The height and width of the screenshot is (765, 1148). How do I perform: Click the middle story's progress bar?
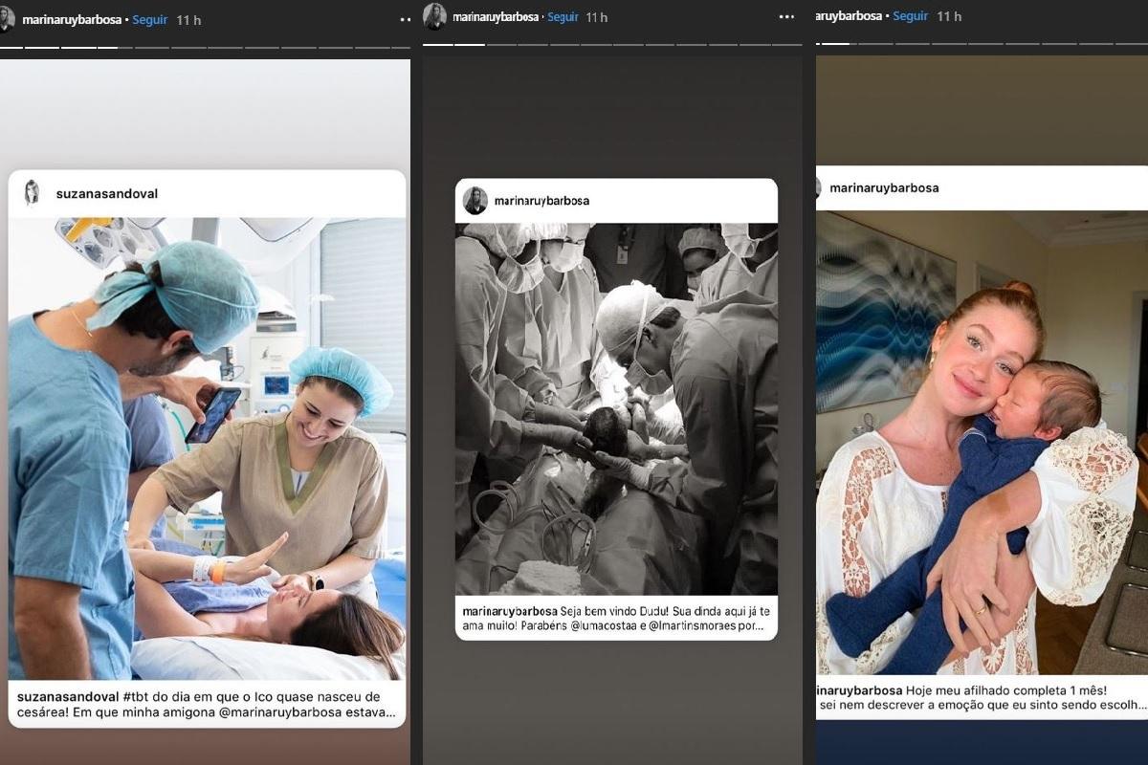pyautogui.click(x=612, y=43)
